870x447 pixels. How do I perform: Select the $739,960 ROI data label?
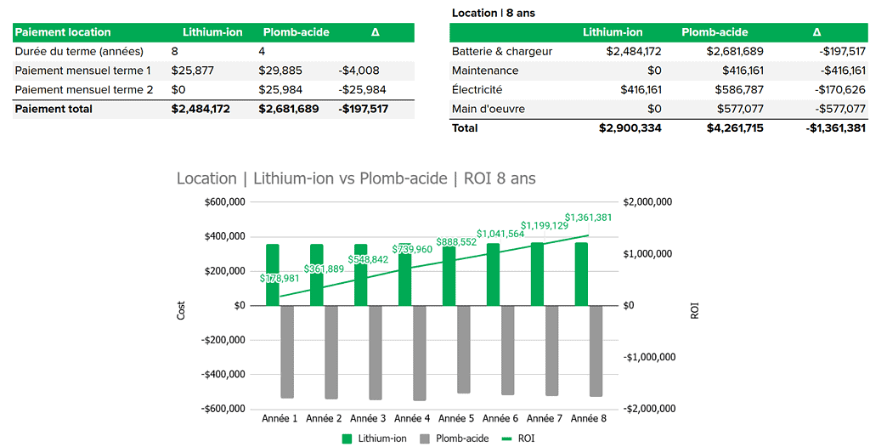coord(412,249)
